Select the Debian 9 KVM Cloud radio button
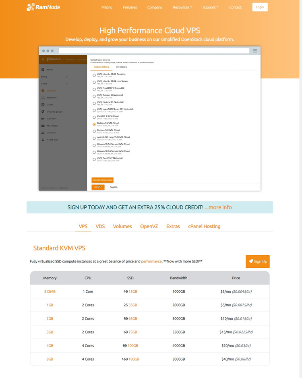302x378 pixels. 94,124
